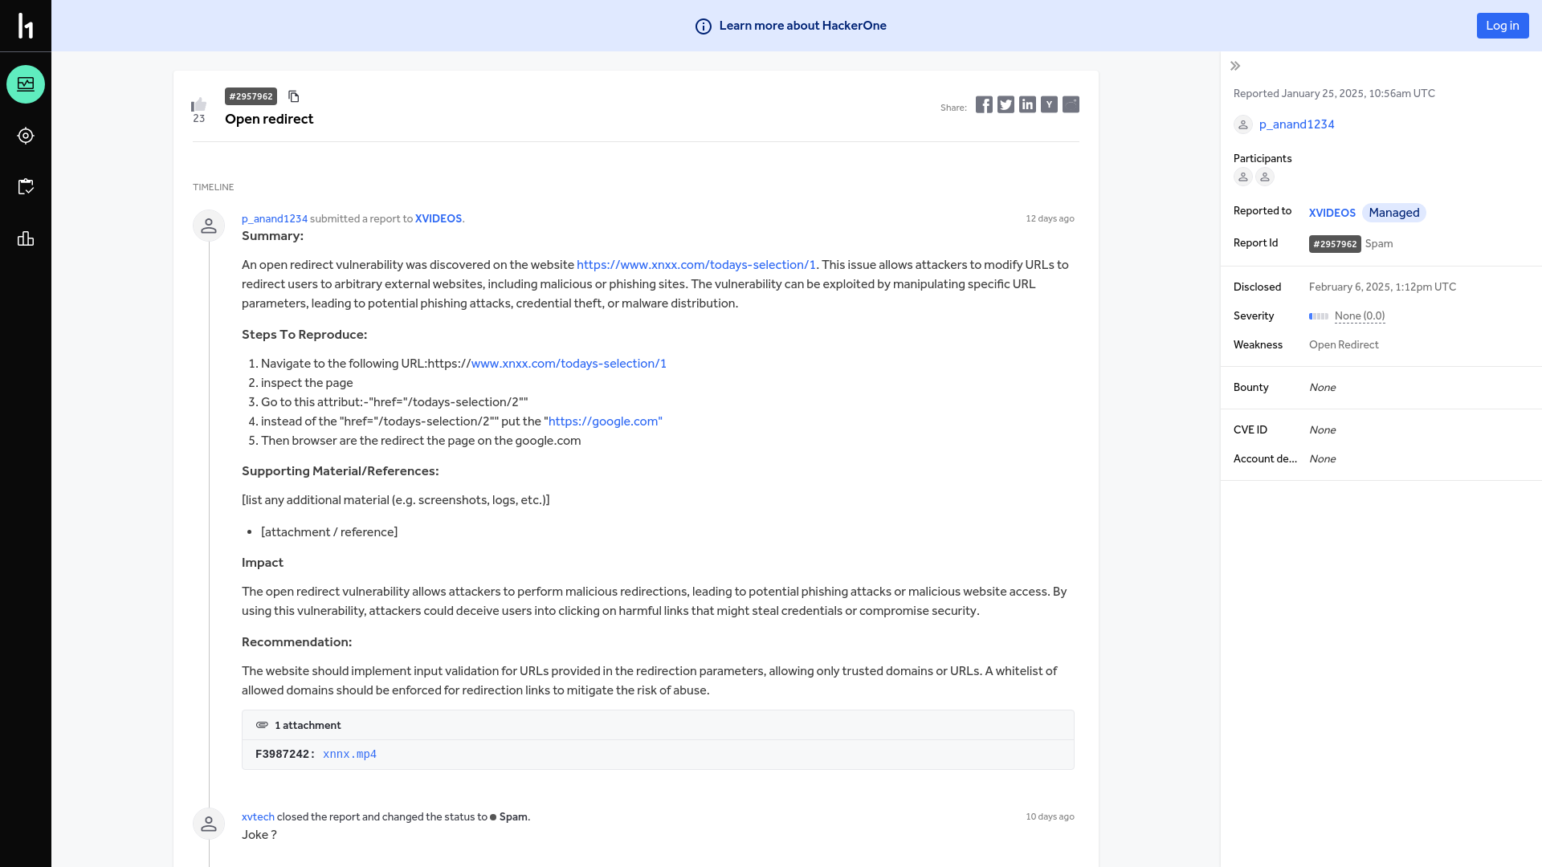
Task: Copy report ID using the copy icon
Action: (294, 96)
